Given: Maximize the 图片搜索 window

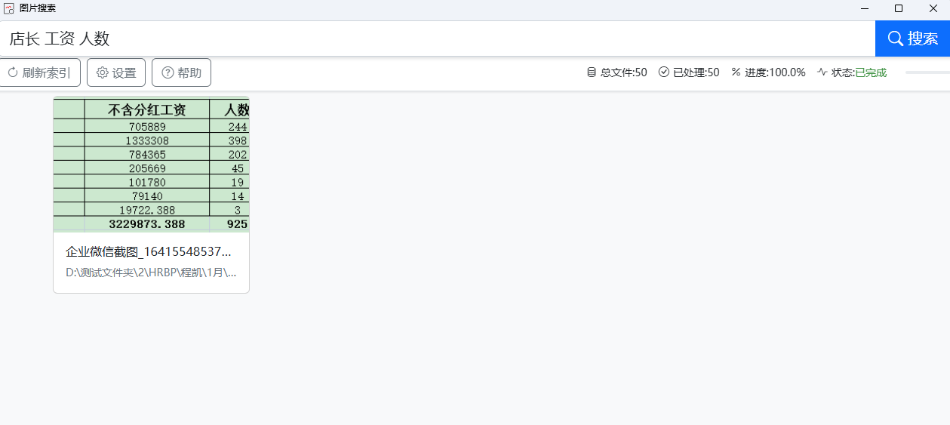Looking at the screenshot, I should 898,8.
